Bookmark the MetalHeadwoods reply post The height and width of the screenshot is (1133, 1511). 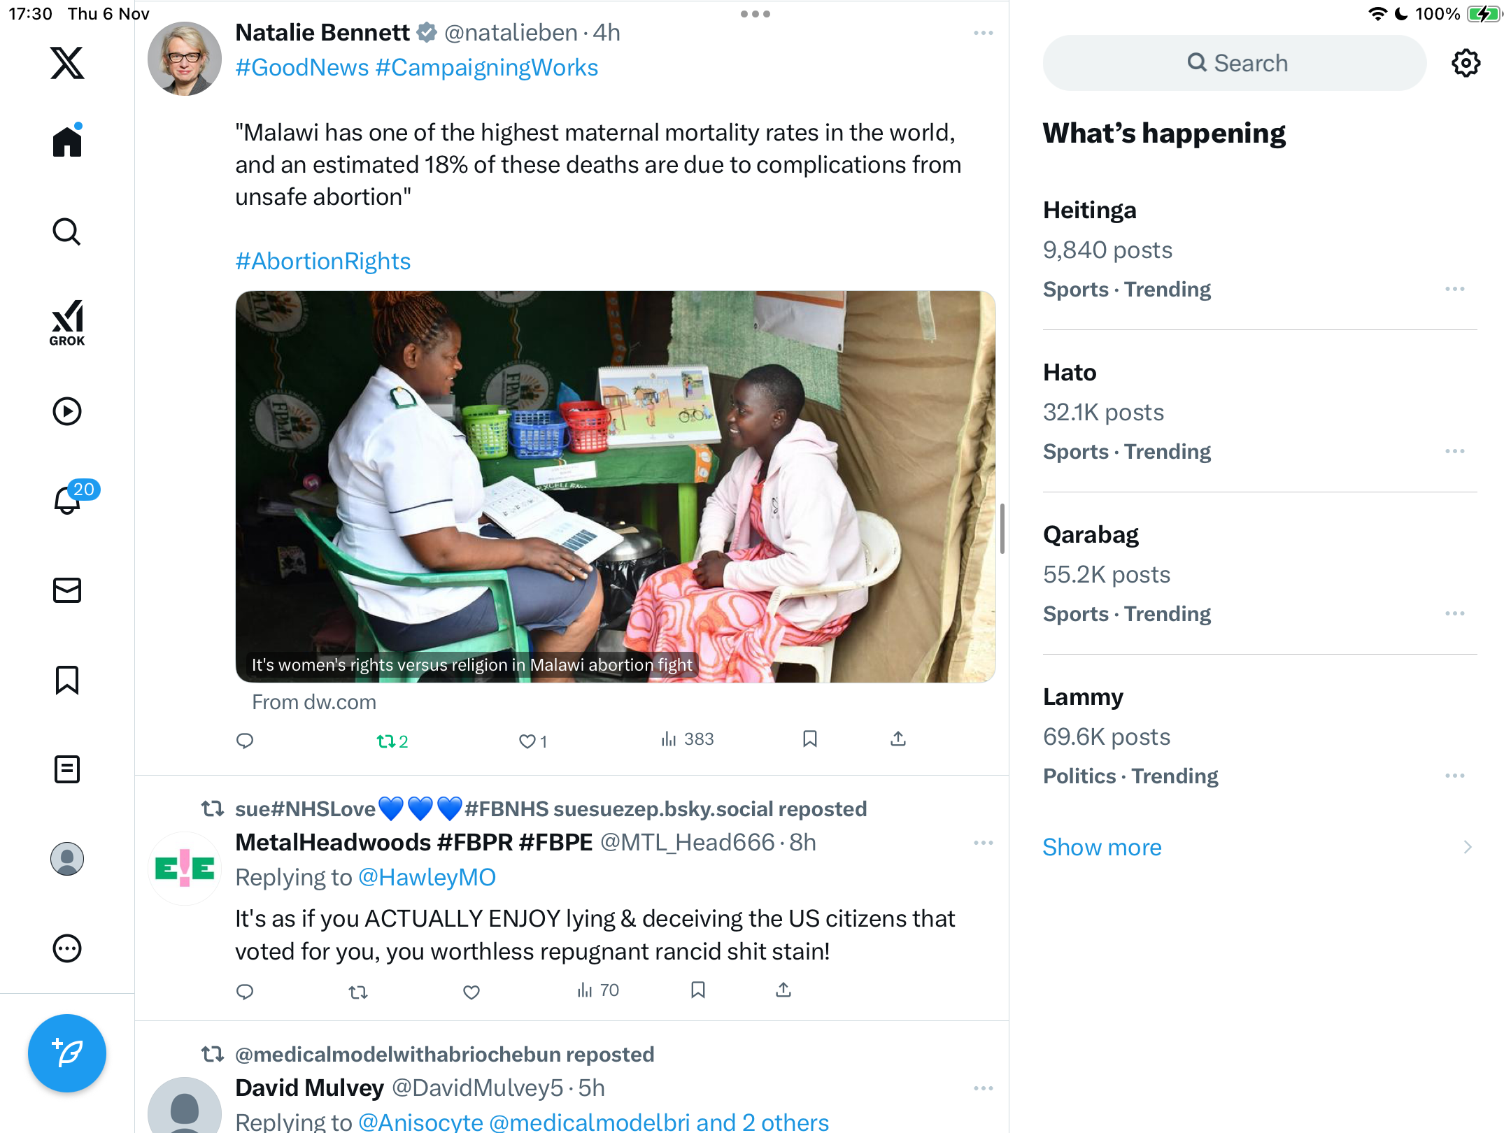[x=697, y=990]
